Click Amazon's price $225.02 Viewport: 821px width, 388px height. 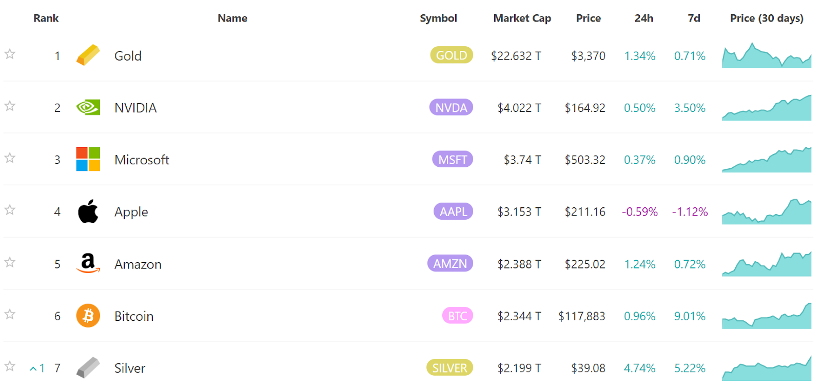point(585,264)
